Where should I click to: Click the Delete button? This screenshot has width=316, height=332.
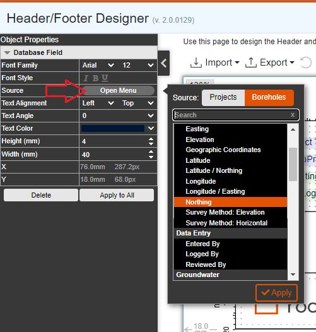[41, 195]
